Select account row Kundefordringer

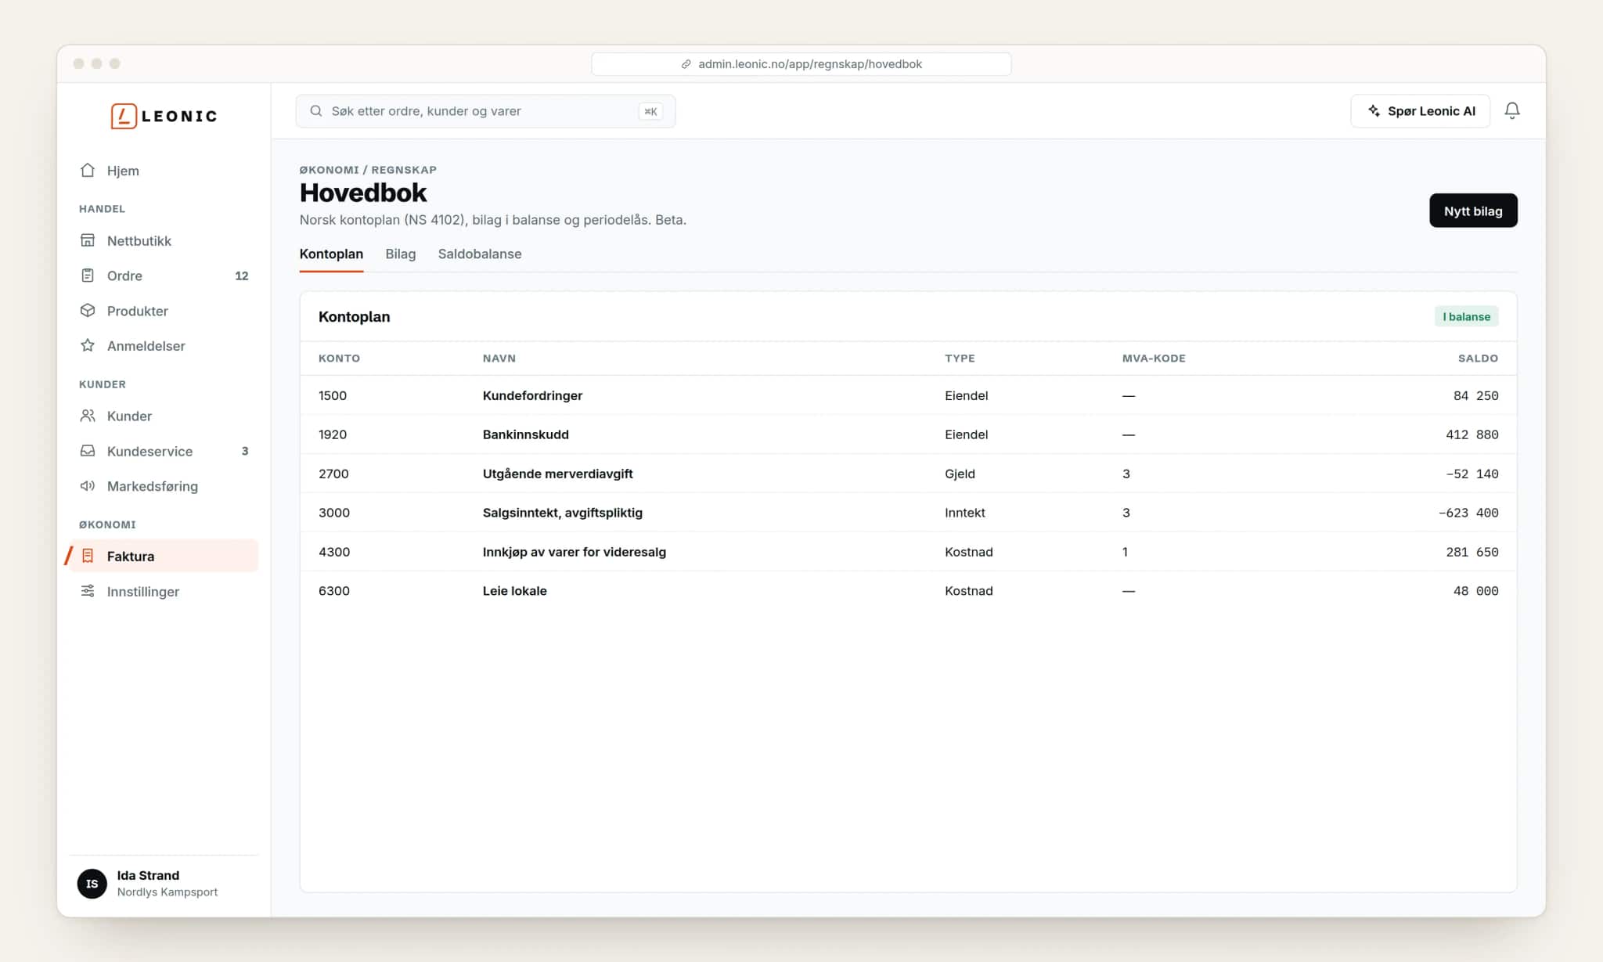point(908,395)
